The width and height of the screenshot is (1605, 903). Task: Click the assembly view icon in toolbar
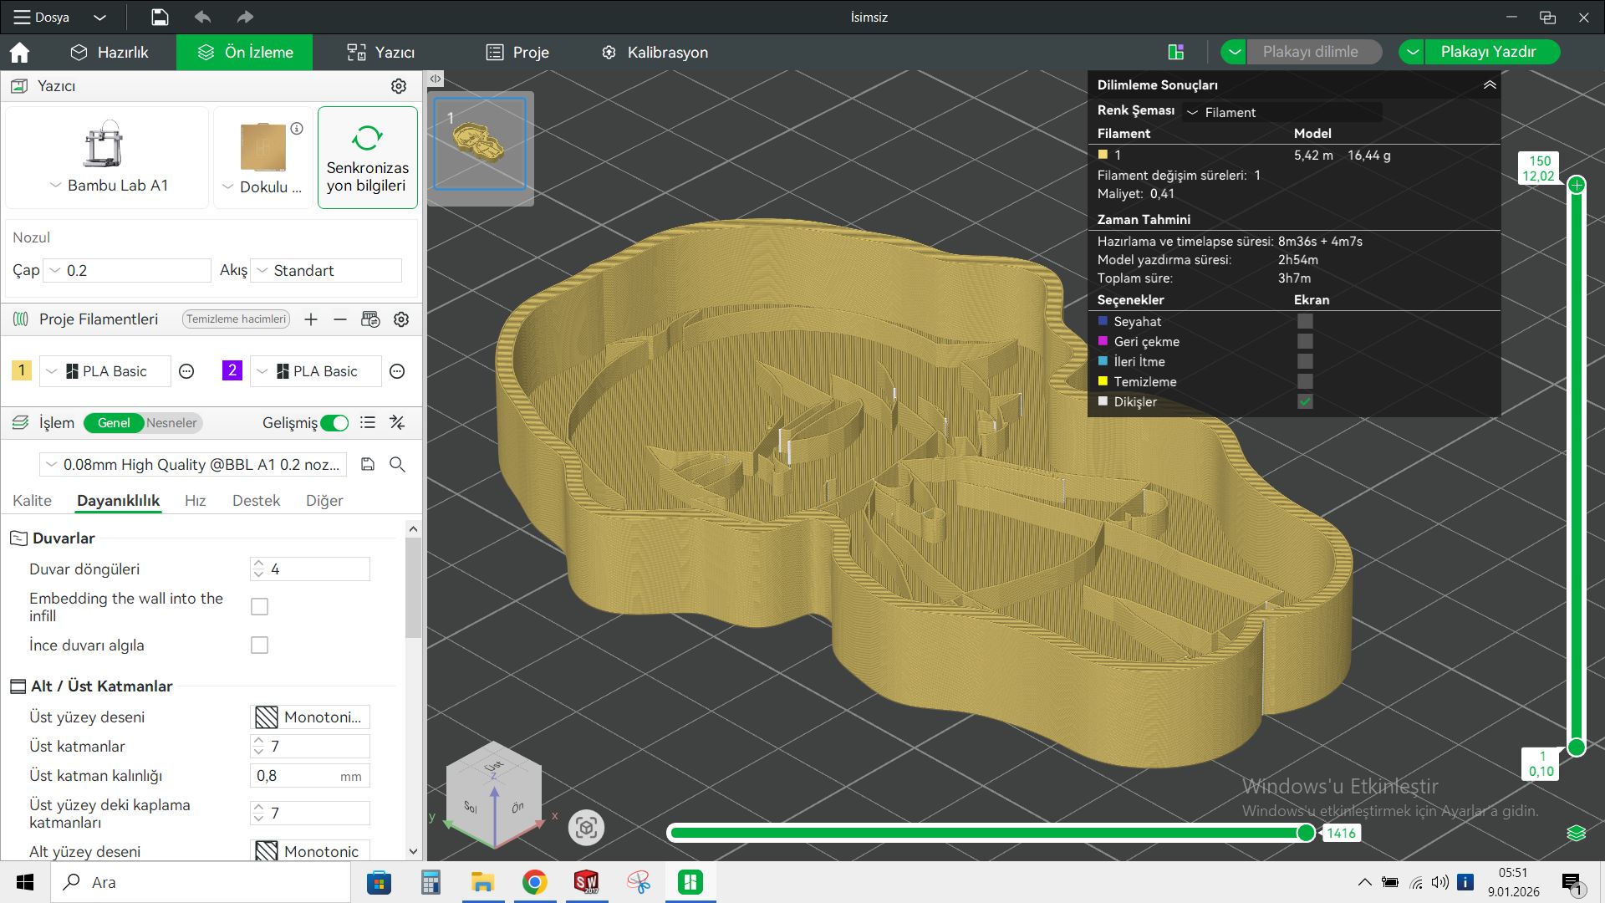[1175, 52]
